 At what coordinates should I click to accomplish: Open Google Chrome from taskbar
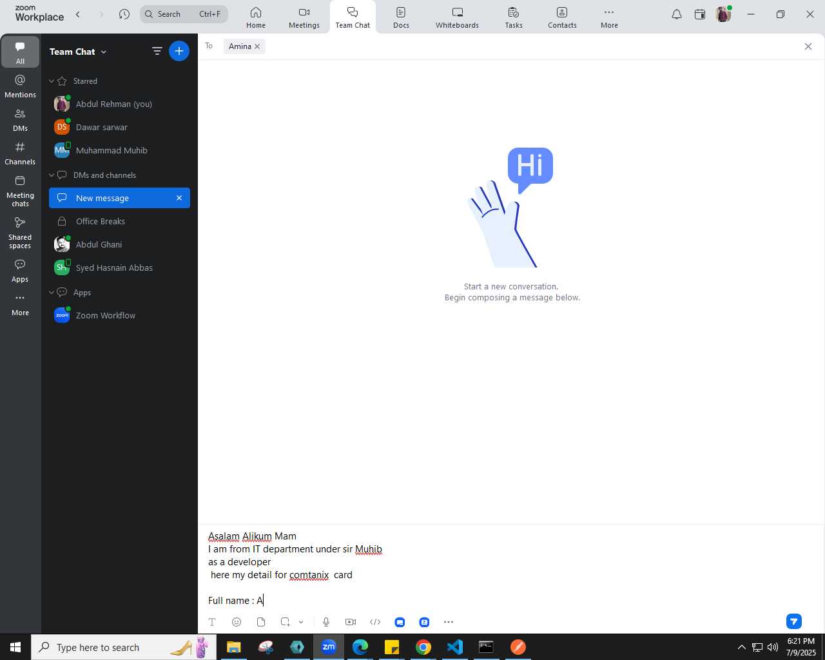(423, 647)
